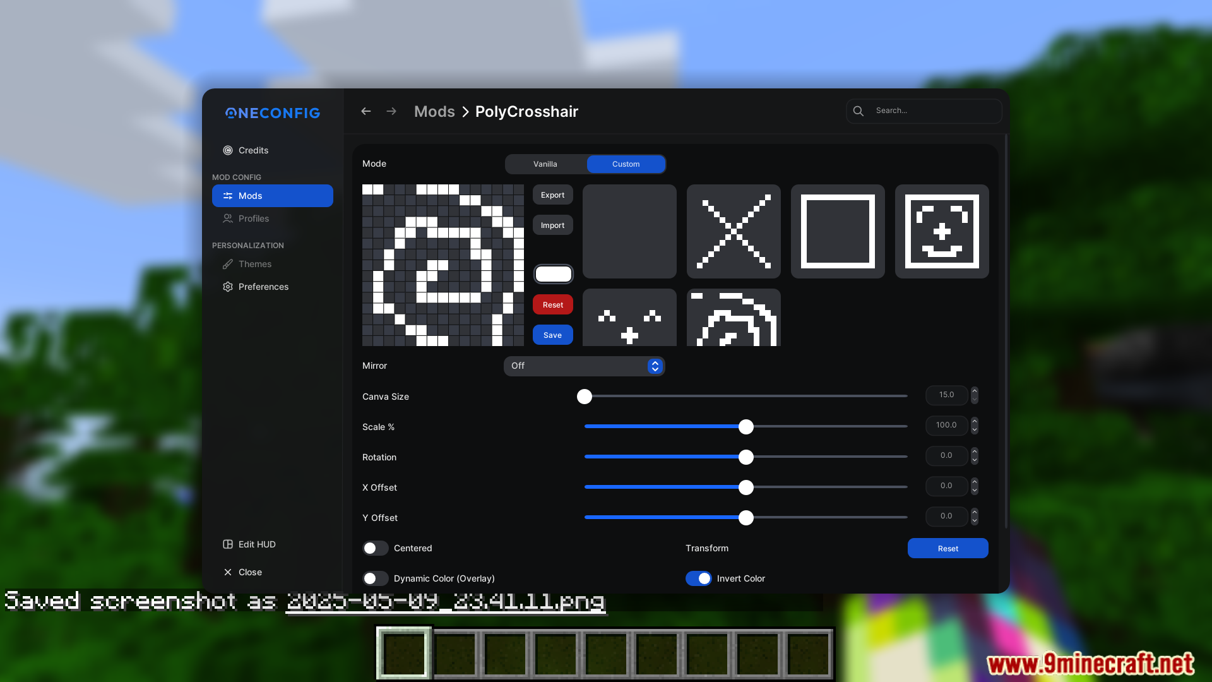Click the Canva Size slider handle
Screen dimensions: 1212x682
[x=585, y=397]
